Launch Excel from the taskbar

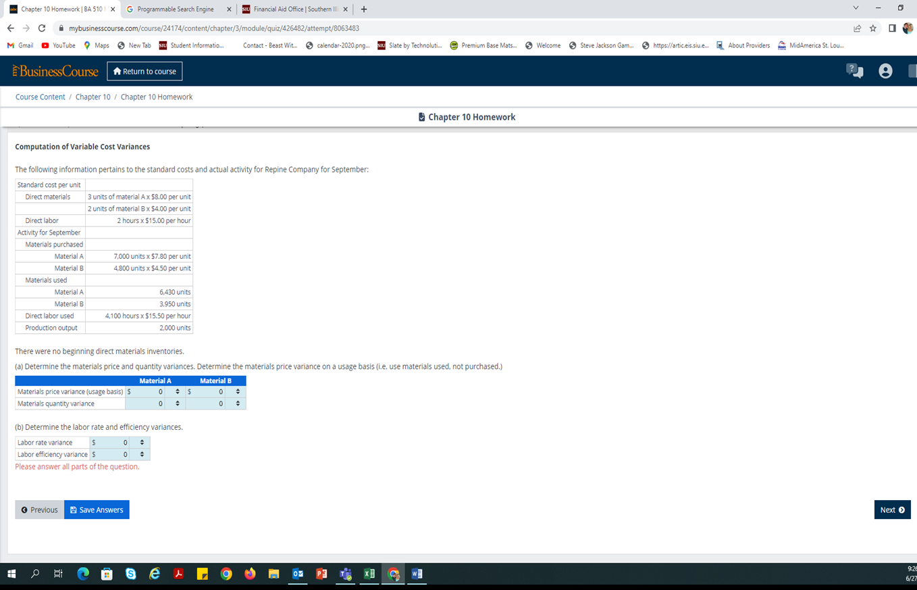(x=369, y=574)
